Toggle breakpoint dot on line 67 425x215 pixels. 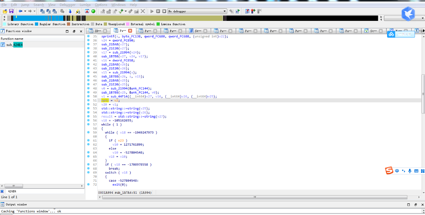[x=89, y=164]
